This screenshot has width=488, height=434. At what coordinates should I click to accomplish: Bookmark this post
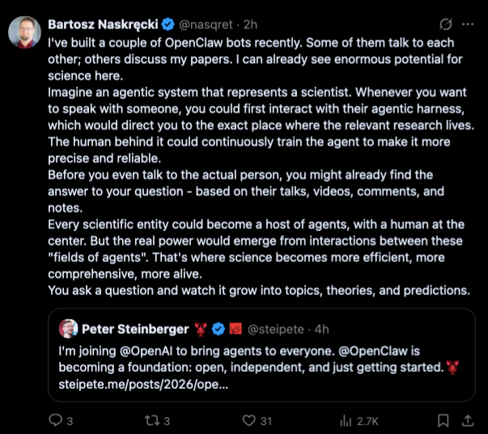tap(442, 419)
